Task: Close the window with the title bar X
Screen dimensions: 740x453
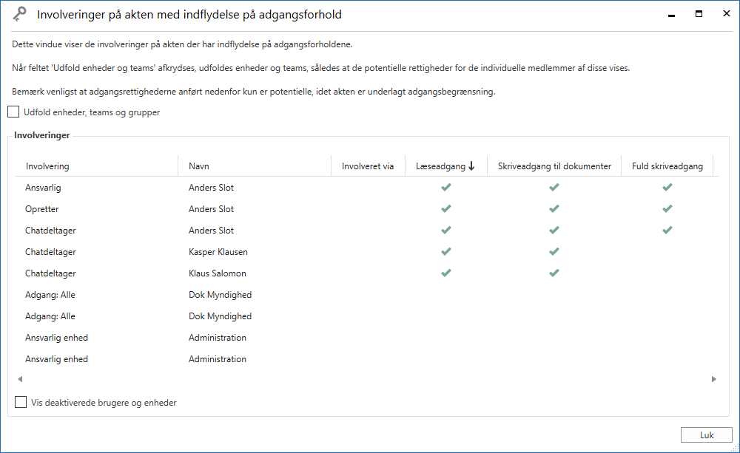Action: (727, 13)
